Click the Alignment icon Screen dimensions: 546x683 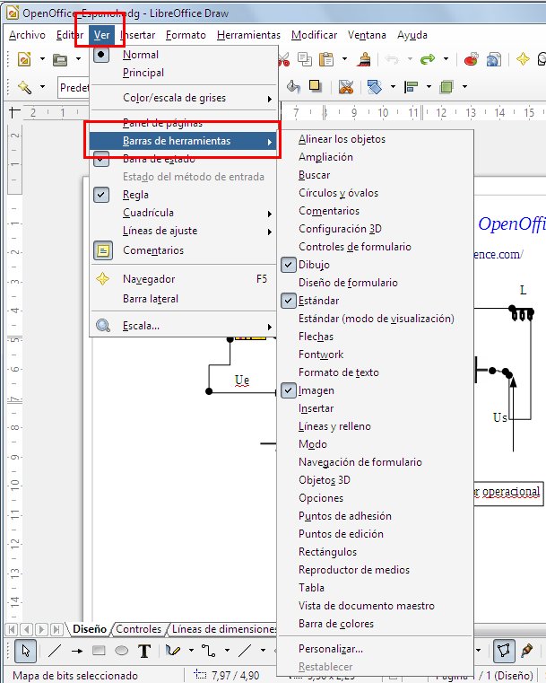(x=411, y=87)
